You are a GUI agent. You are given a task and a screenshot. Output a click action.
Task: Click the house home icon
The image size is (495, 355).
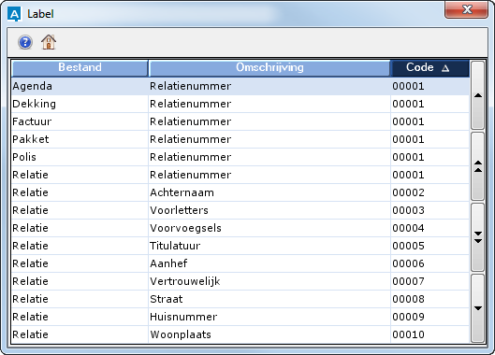tap(49, 42)
